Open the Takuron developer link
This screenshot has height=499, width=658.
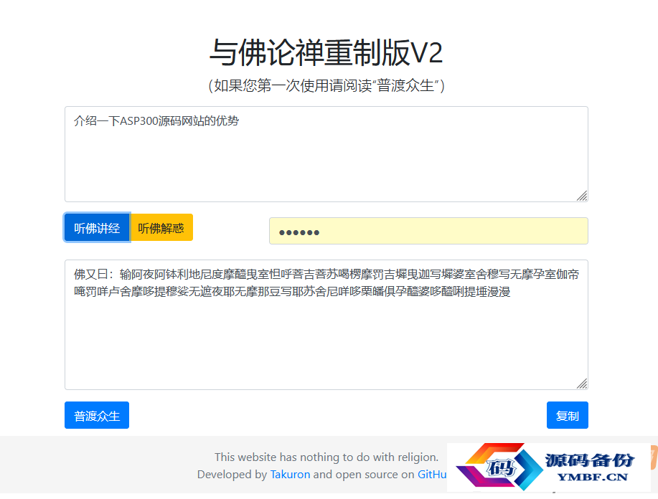[290, 474]
